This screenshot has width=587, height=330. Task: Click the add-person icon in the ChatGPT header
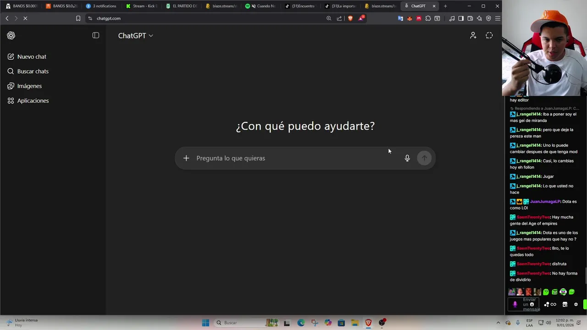473,35
